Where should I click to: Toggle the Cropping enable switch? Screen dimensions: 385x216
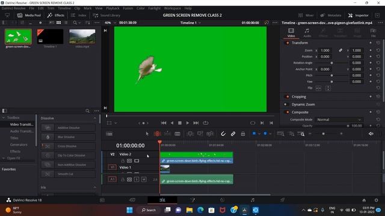point(287,97)
